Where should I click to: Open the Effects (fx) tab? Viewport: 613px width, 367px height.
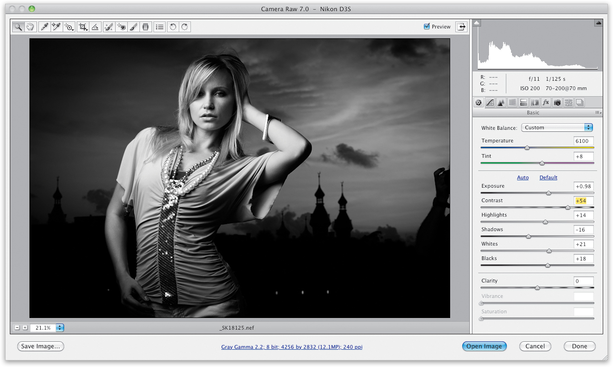pyautogui.click(x=546, y=103)
